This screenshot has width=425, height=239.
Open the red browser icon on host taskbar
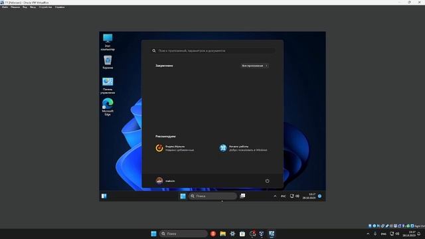[x=213, y=234]
